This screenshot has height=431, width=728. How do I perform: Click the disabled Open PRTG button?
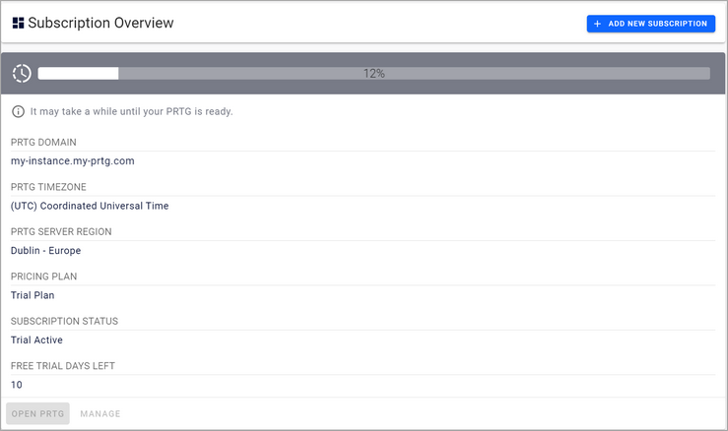tap(37, 413)
